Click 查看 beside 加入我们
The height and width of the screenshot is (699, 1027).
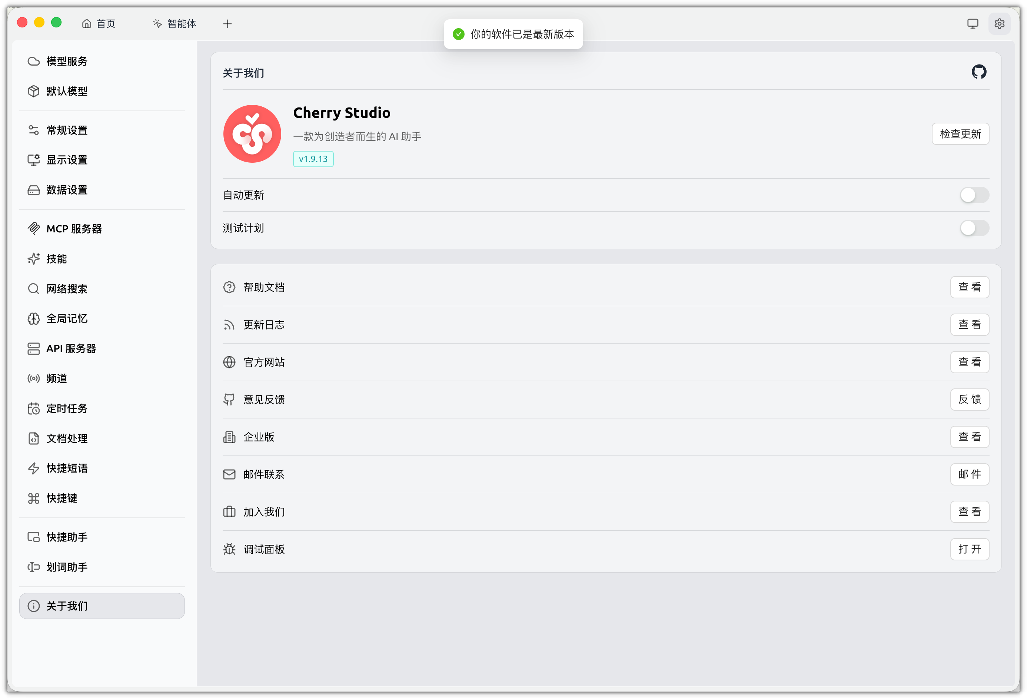pos(969,511)
